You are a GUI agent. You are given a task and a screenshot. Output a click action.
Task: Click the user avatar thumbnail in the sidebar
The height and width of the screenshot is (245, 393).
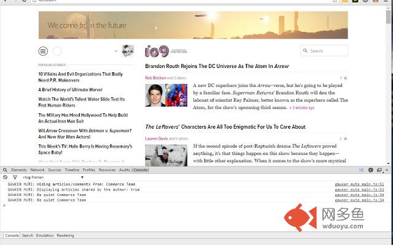click(x=128, y=51)
